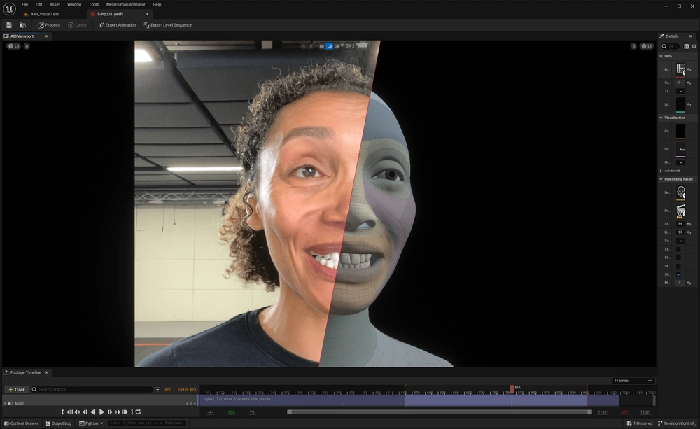Viewport: 700px width, 429px height.
Task: Toggle the A view Lit mode button
Action: pos(14,46)
